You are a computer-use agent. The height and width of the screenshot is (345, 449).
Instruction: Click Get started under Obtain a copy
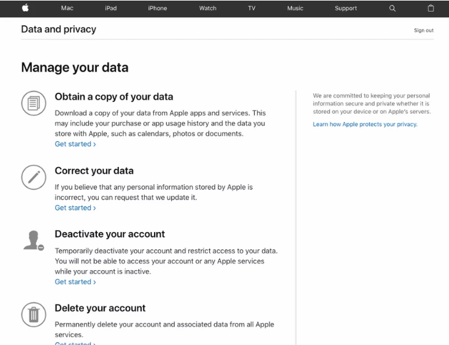75,144
